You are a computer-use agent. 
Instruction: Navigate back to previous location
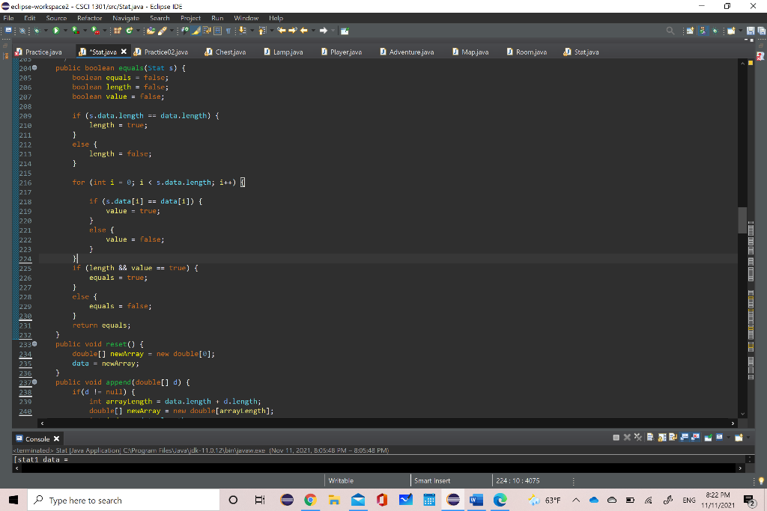303,31
